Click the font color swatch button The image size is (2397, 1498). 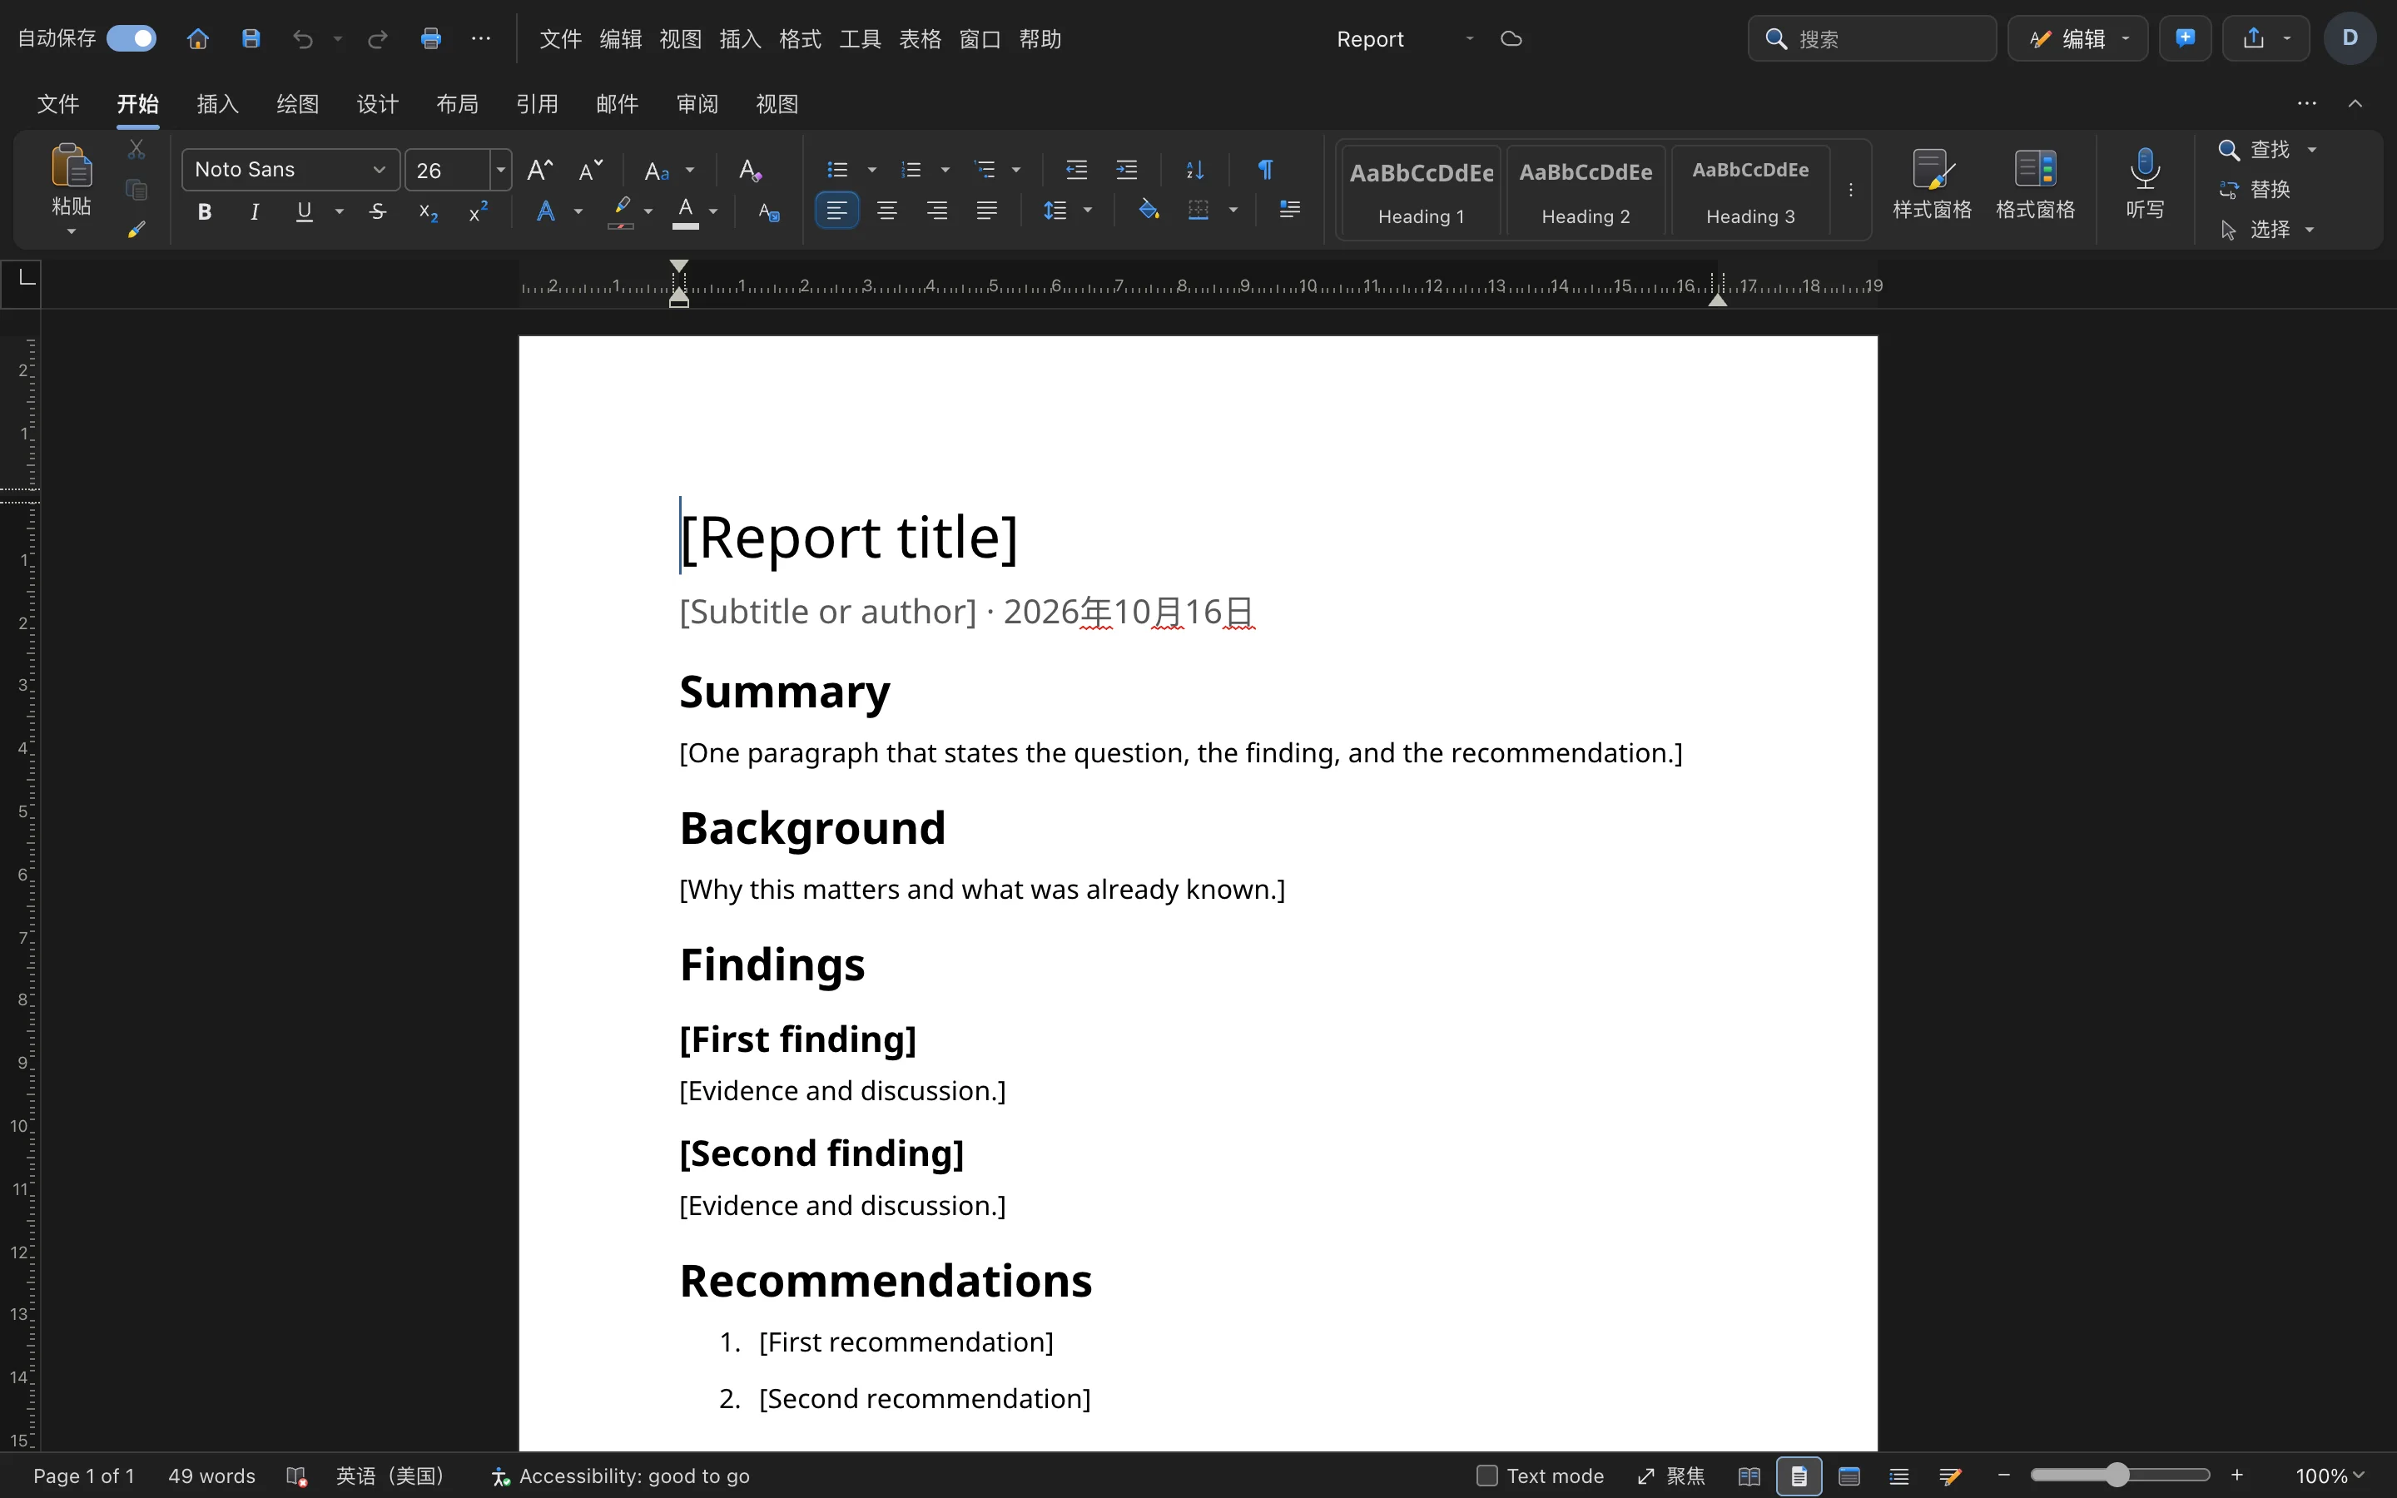tap(686, 211)
